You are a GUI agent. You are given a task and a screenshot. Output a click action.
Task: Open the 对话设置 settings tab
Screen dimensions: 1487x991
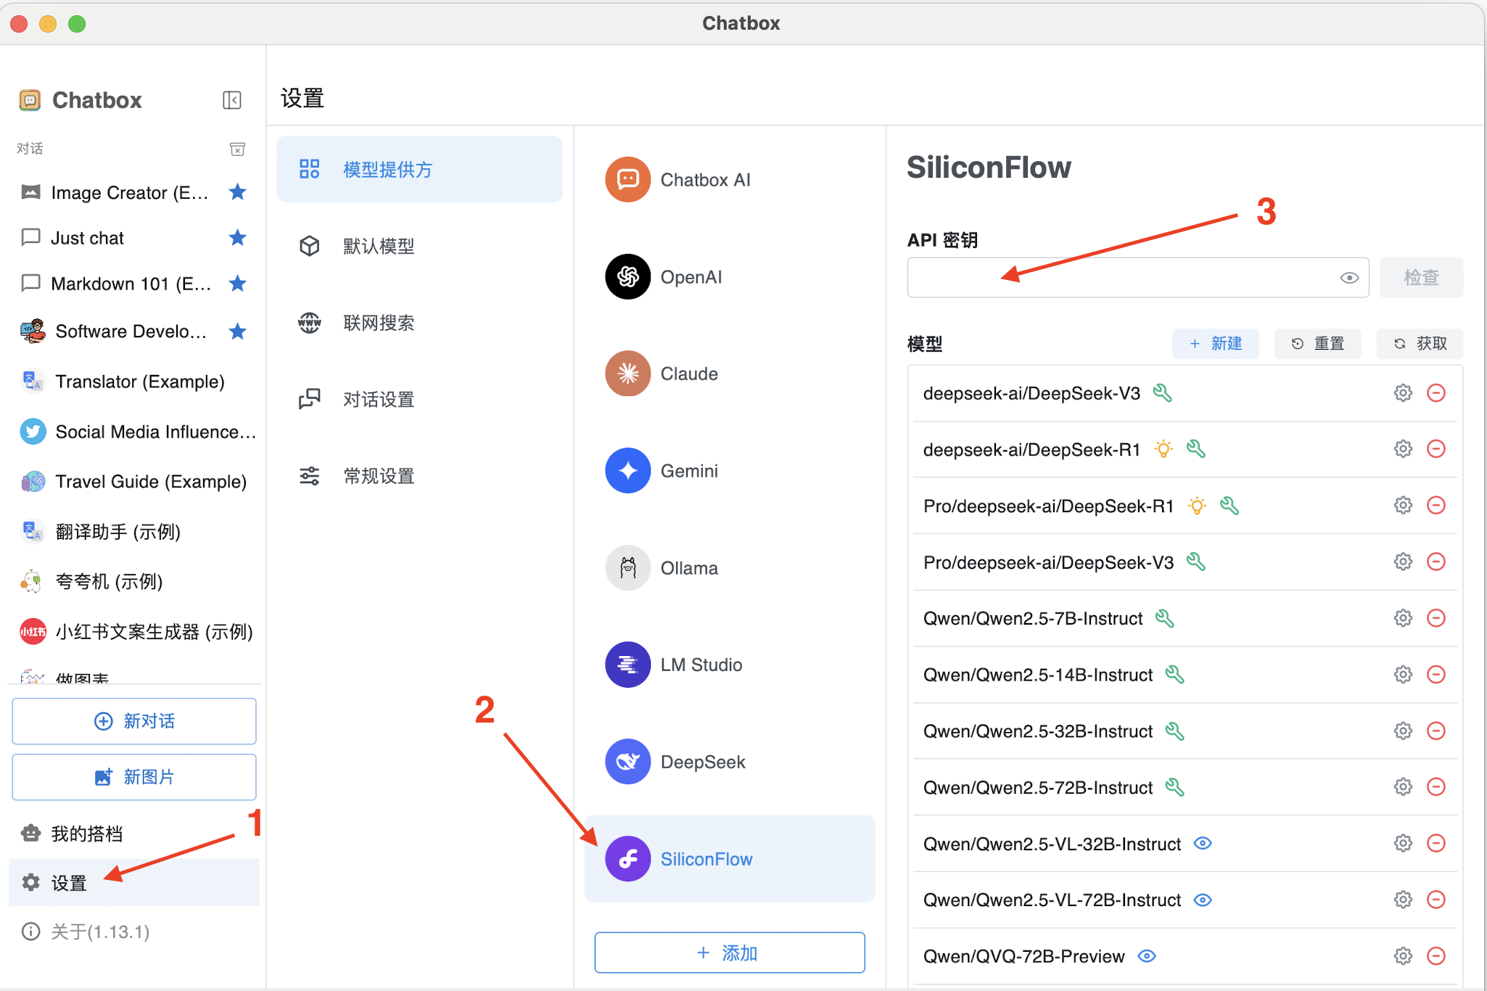(x=419, y=399)
